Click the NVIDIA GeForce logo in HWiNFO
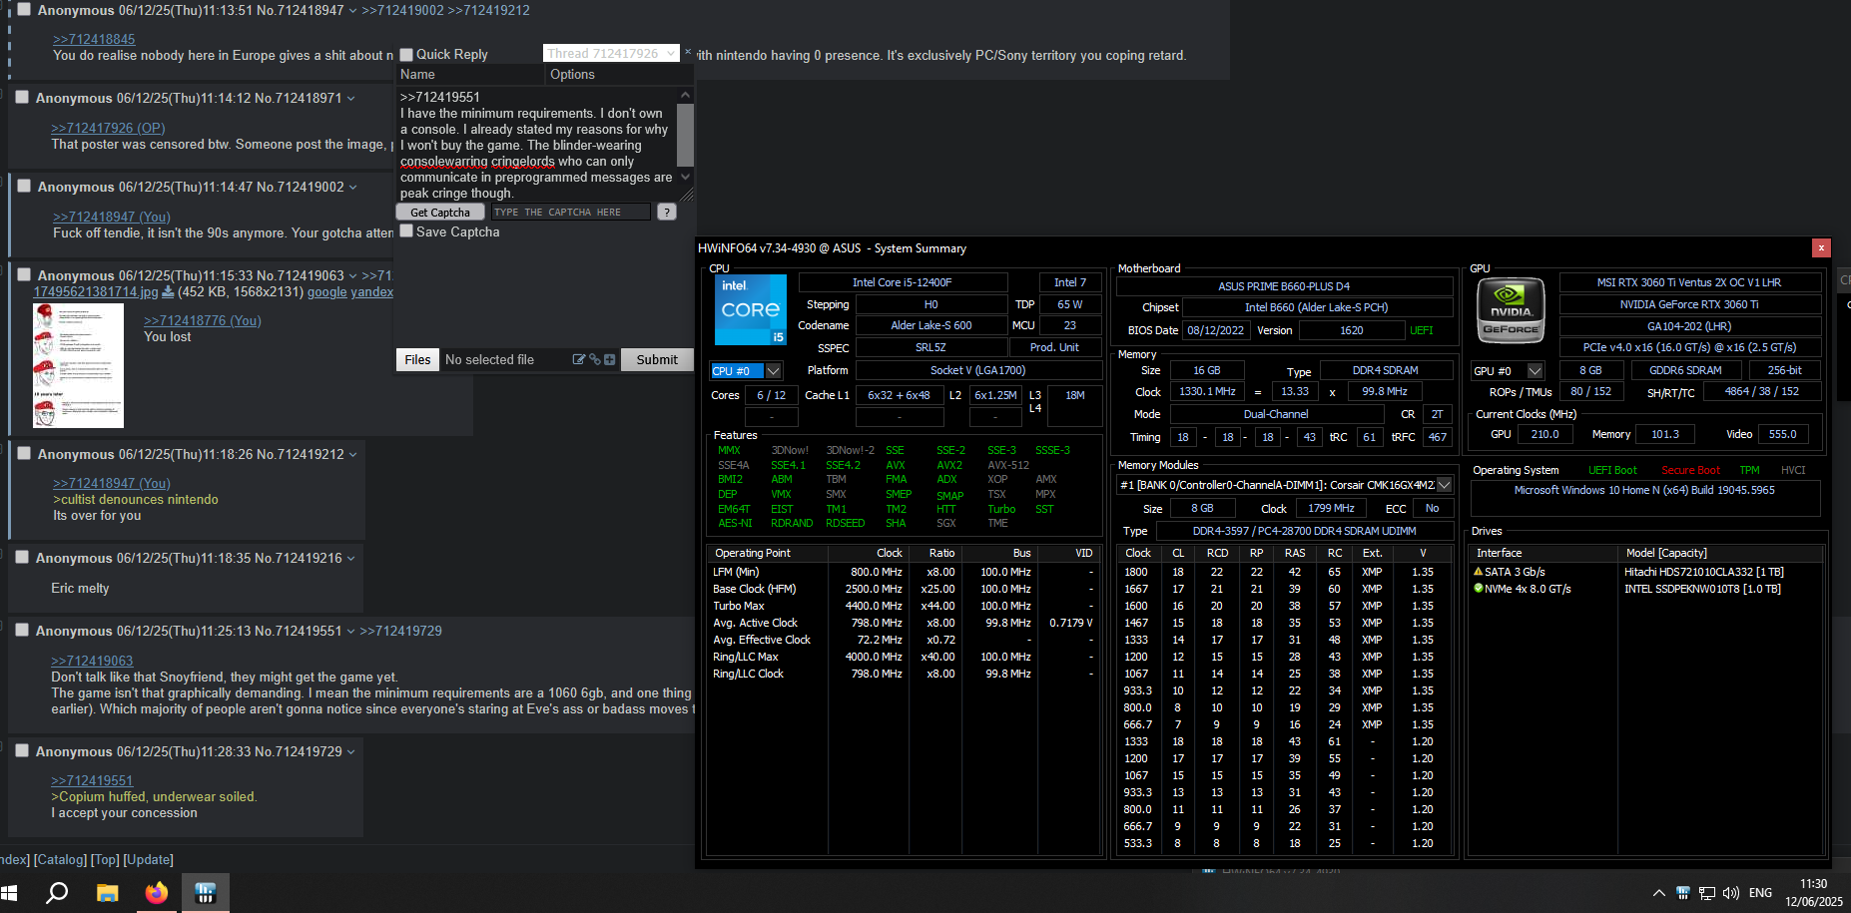This screenshot has width=1851, height=913. 1511,310
